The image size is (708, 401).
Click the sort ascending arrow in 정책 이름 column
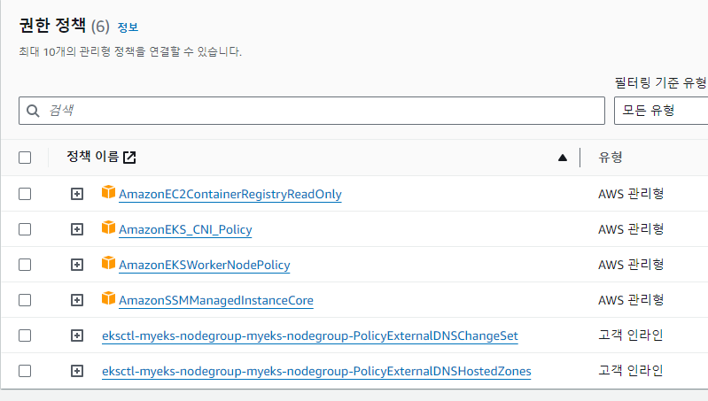[562, 158]
